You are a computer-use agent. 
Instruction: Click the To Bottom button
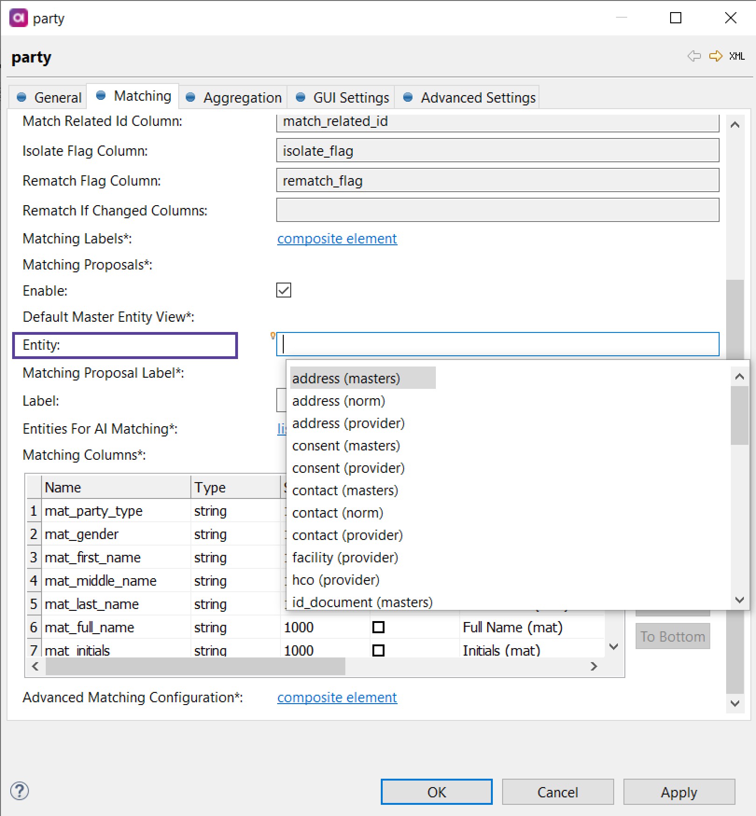672,636
